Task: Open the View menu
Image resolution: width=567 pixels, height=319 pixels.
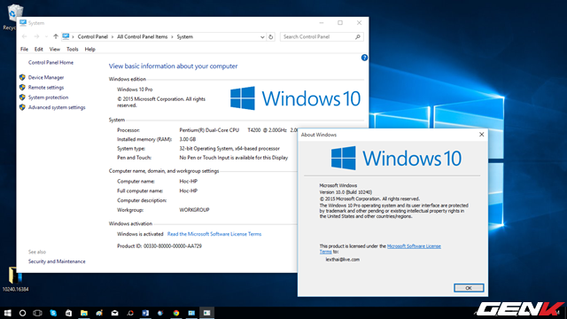Action: pyautogui.click(x=55, y=50)
